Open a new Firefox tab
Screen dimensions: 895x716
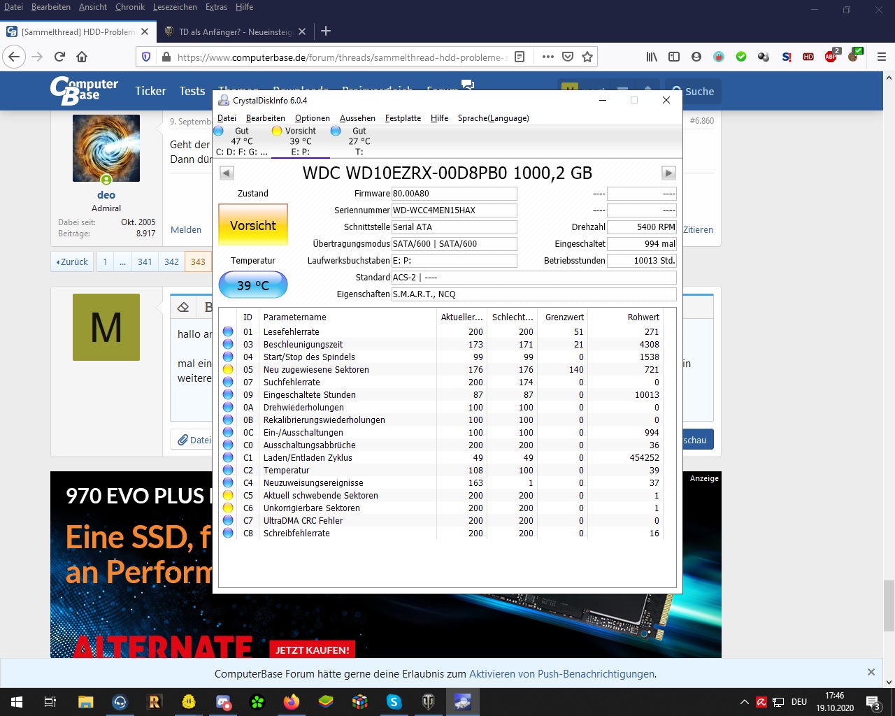click(x=326, y=31)
